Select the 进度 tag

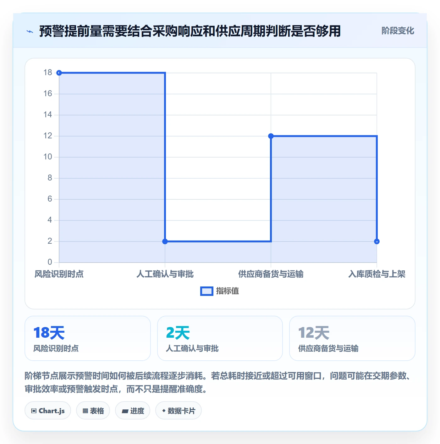(x=133, y=411)
